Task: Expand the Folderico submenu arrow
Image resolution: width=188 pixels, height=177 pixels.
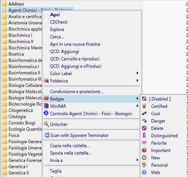Action: point(137,80)
